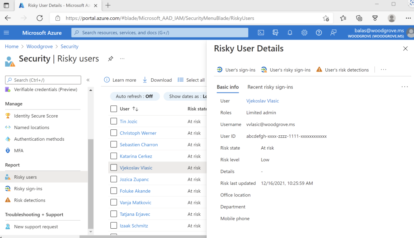Image resolution: width=414 pixels, height=238 pixels.
Task: Check the box for Jozica Zupanc
Action: pyautogui.click(x=114, y=179)
